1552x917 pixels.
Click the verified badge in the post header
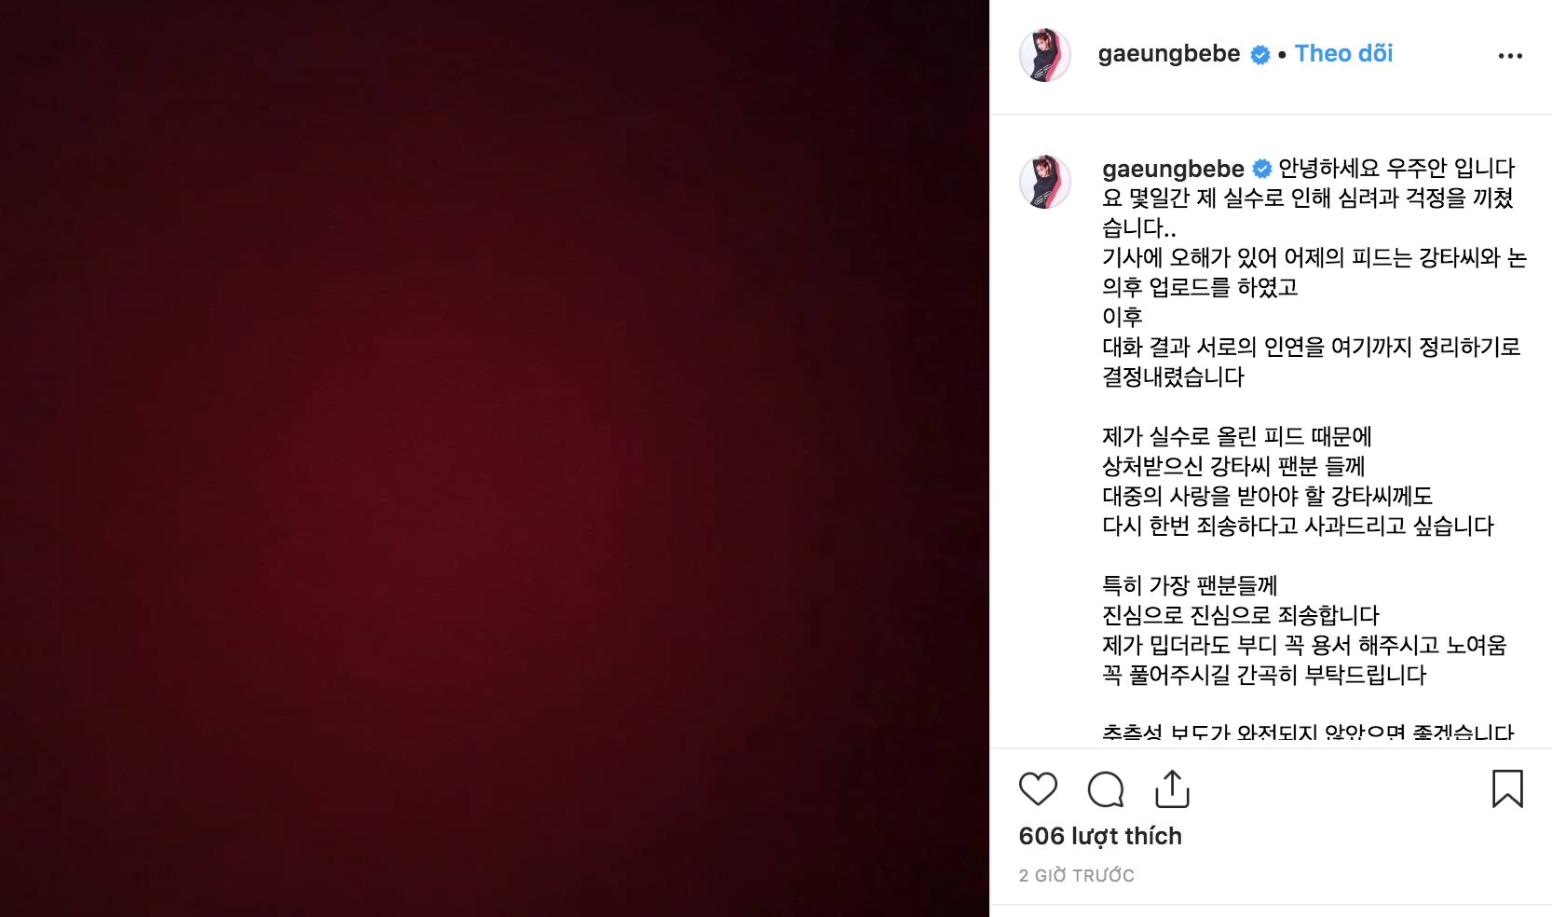(x=1259, y=55)
